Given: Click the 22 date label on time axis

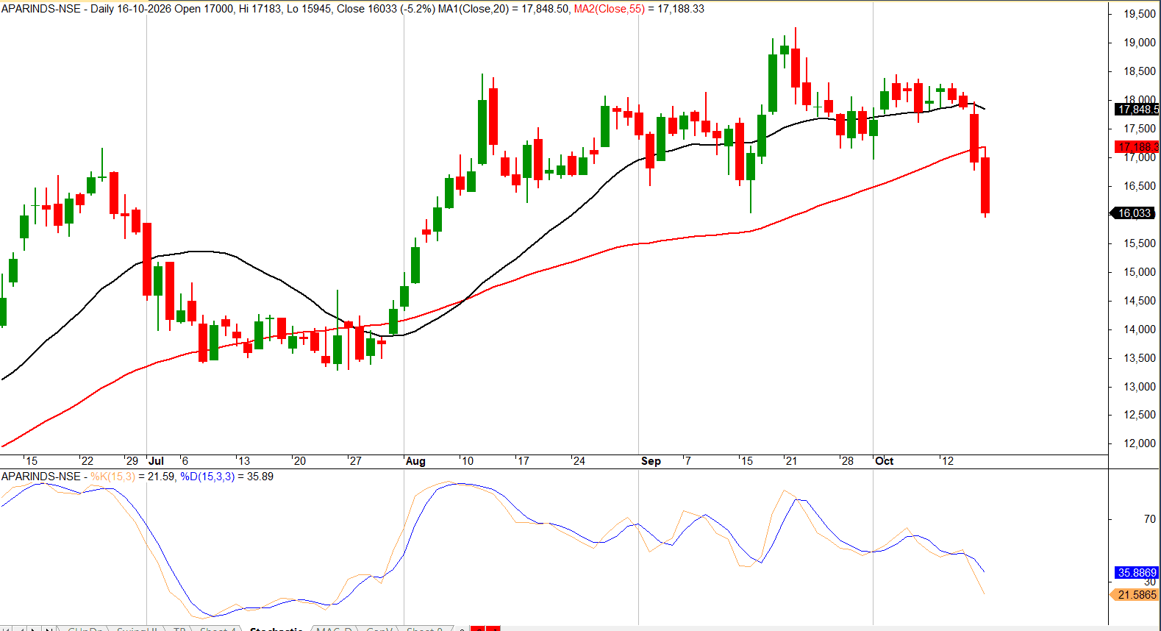Looking at the screenshot, I should point(87,461).
